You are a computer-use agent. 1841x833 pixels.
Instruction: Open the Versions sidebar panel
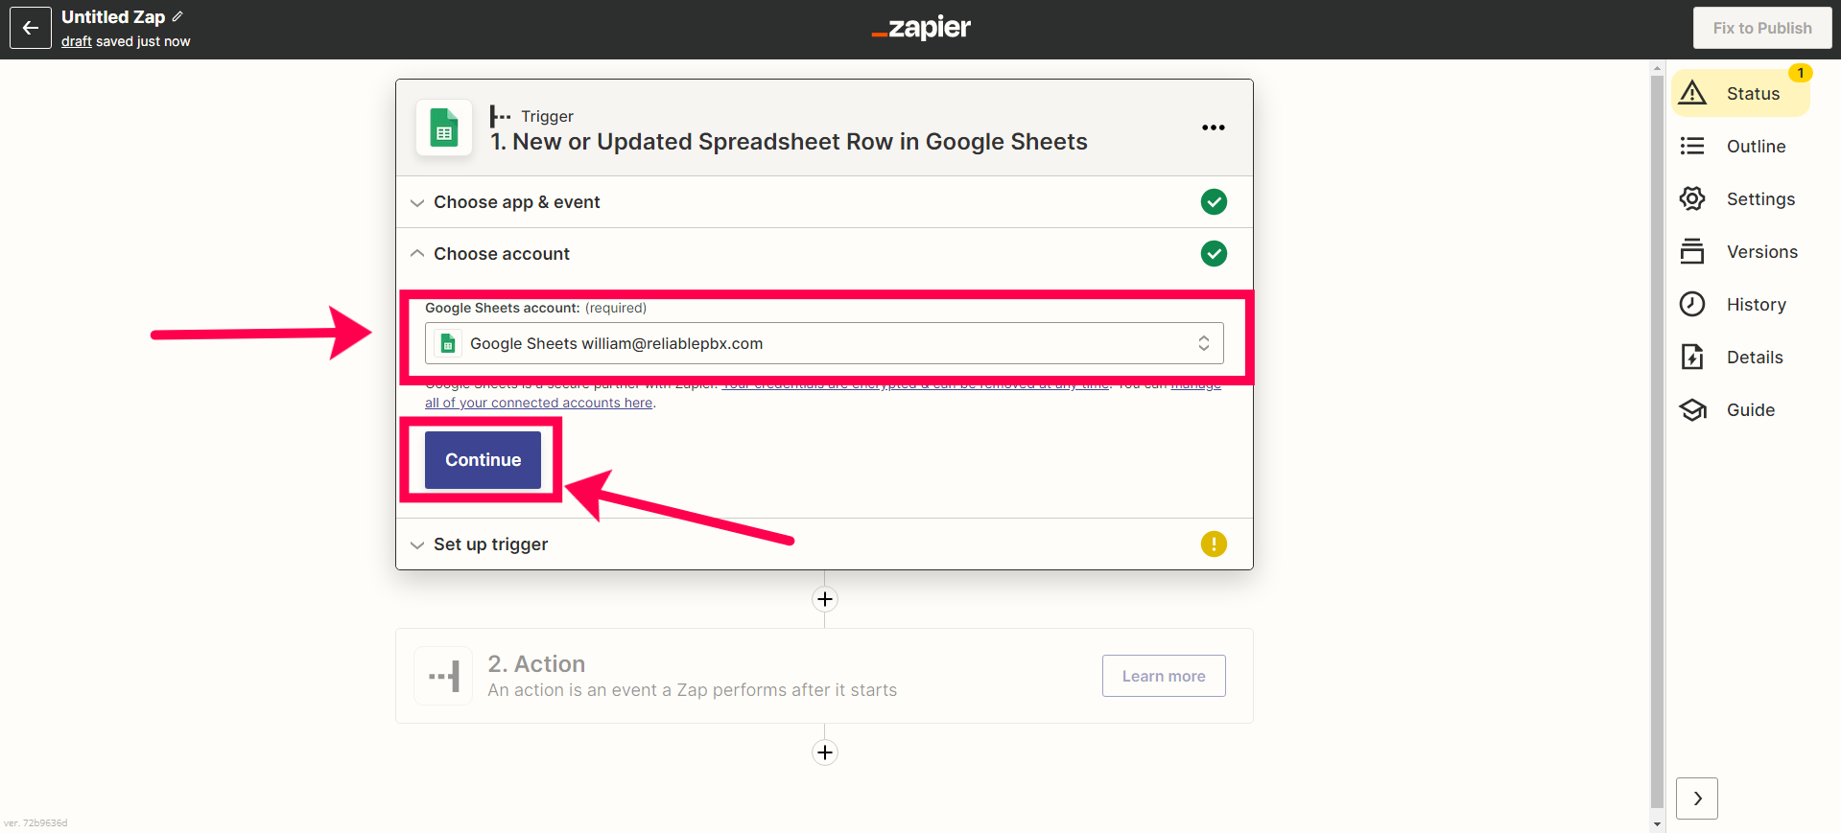(1740, 251)
